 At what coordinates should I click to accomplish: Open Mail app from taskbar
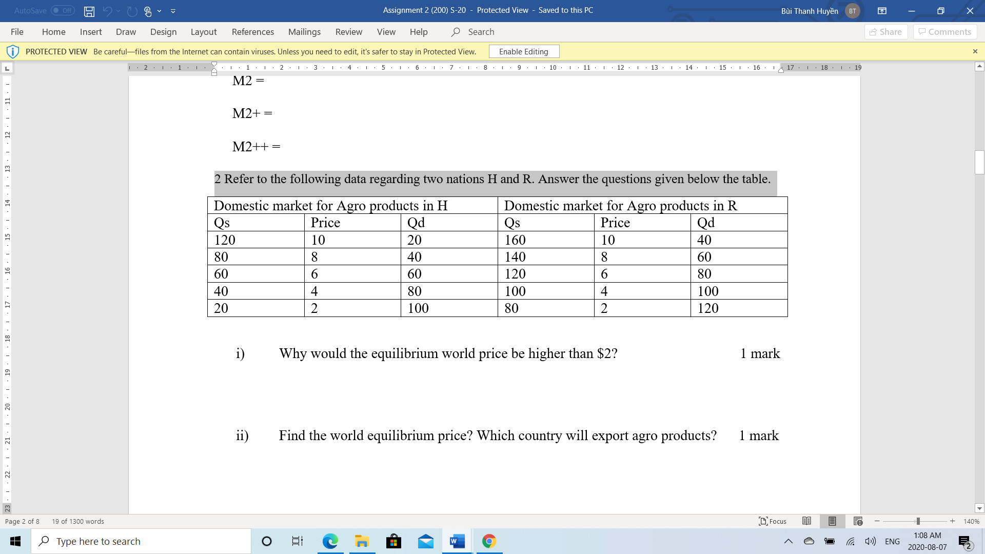tap(426, 541)
